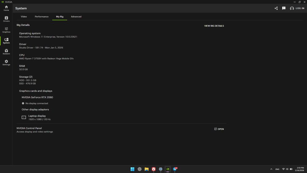Click the volume speaker tray icon

287,169
